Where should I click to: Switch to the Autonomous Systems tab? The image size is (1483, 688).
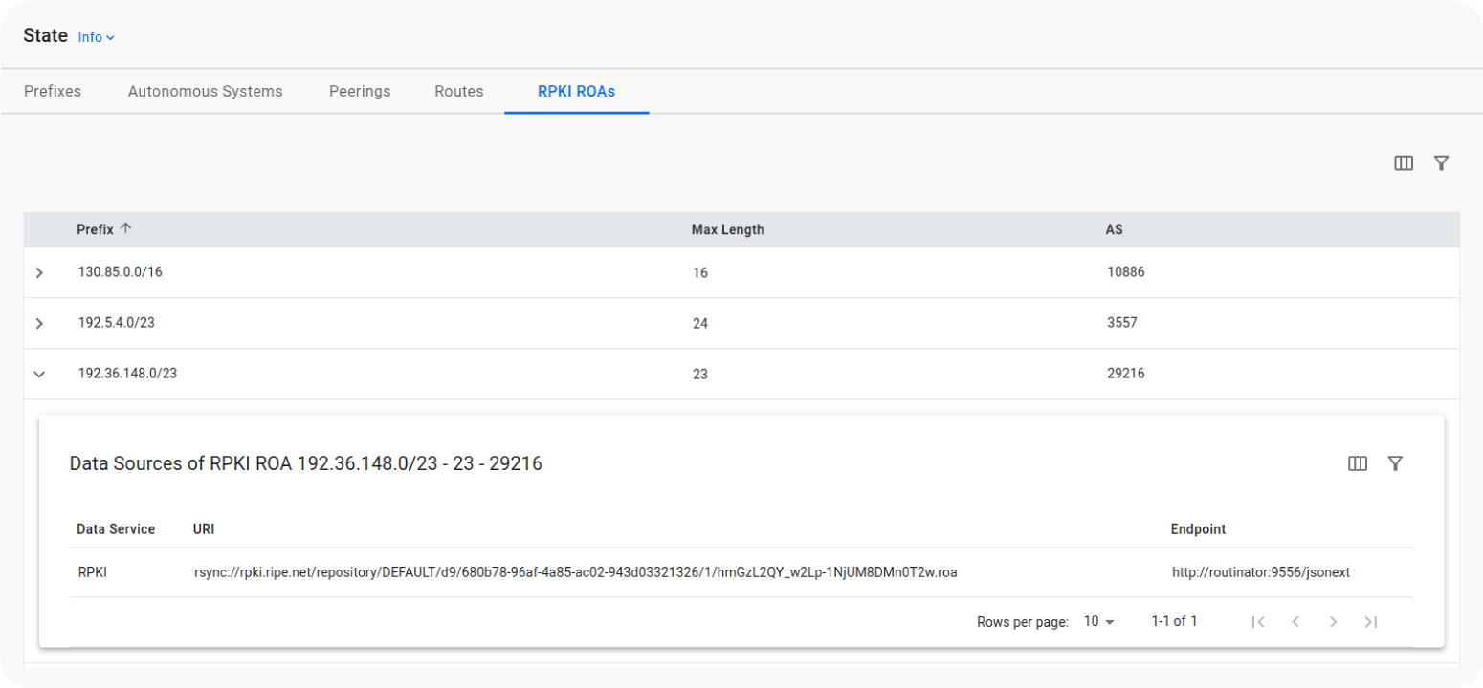click(x=205, y=92)
